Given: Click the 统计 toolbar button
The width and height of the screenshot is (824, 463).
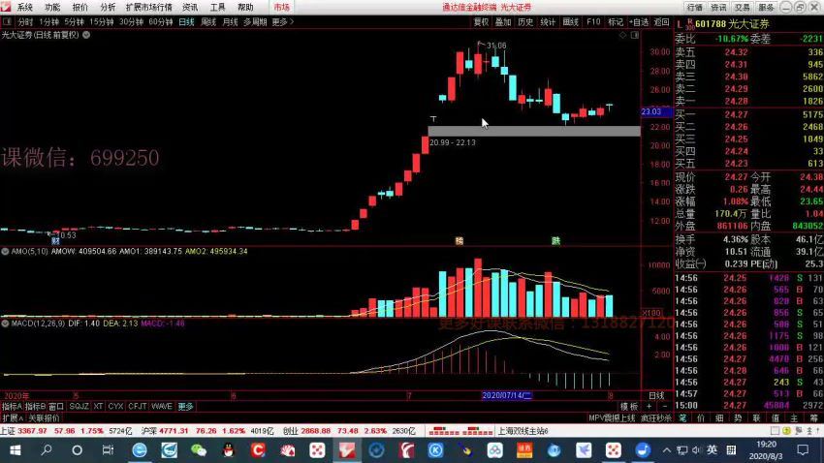Looking at the screenshot, I should pyautogui.click(x=548, y=22).
